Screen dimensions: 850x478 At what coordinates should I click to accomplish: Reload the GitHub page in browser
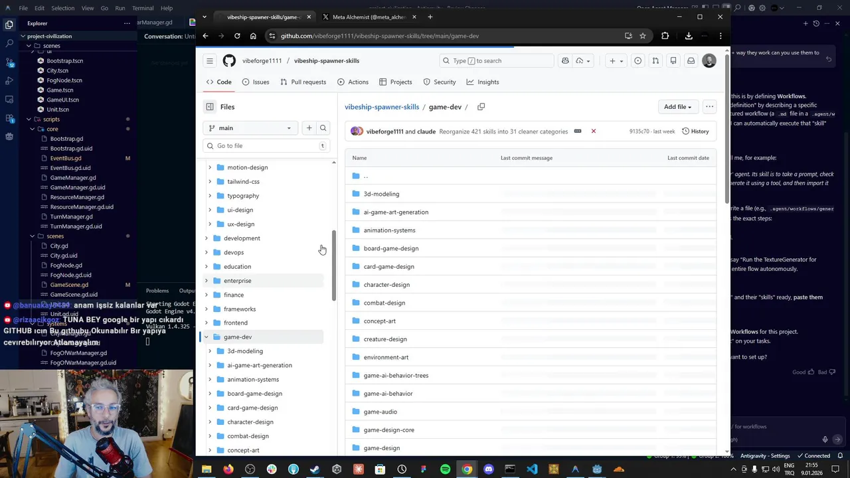click(x=237, y=36)
